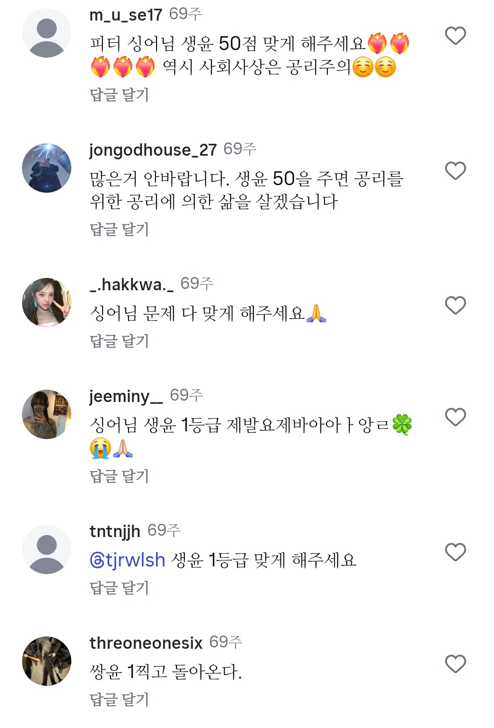This screenshot has height=728, width=494.
Task: Like the comment by m_u_se17
Action: click(x=455, y=36)
